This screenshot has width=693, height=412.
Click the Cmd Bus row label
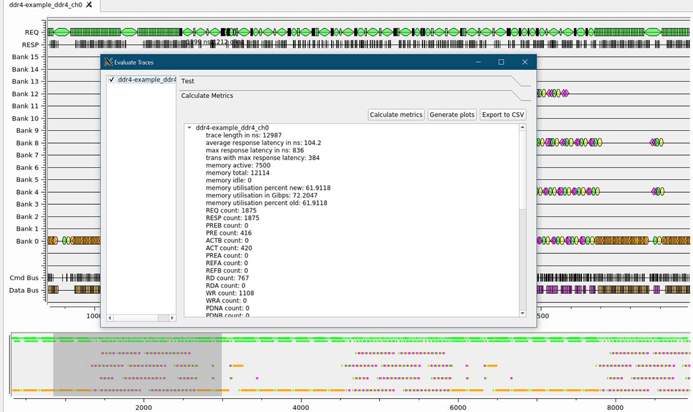coord(24,278)
